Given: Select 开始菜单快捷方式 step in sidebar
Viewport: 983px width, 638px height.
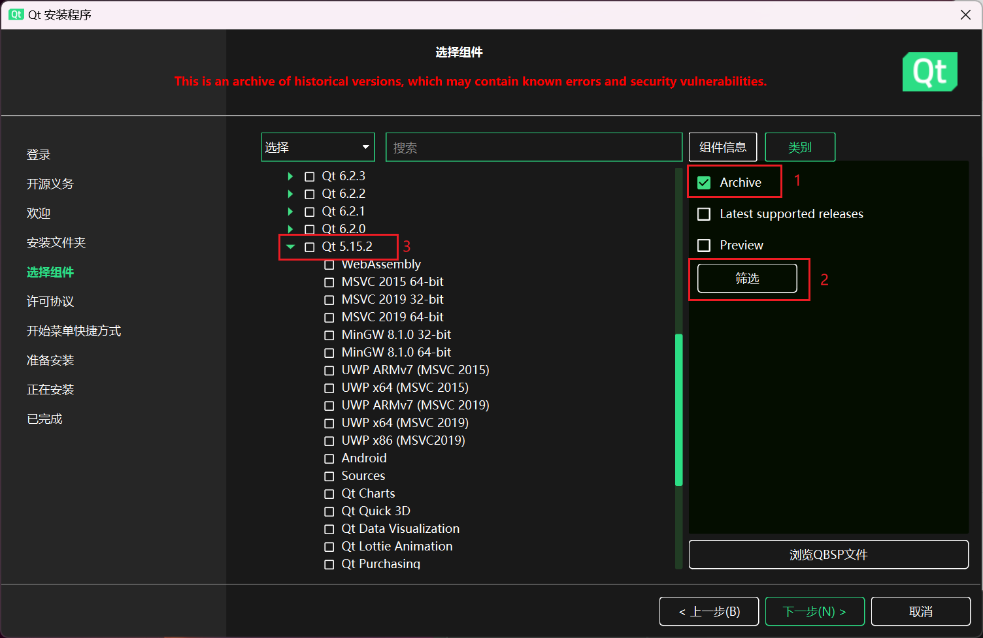Looking at the screenshot, I should pos(74,331).
